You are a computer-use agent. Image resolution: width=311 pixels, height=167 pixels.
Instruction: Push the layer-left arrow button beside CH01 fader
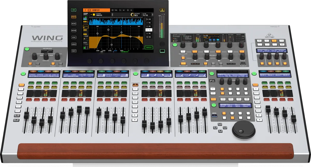[x=17, y=116]
